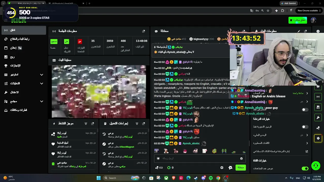The height and width of the screenshot is (182, 324).
Task: Click bigtoastyyy in the chat leaderboard
Action: pos(201,39)
